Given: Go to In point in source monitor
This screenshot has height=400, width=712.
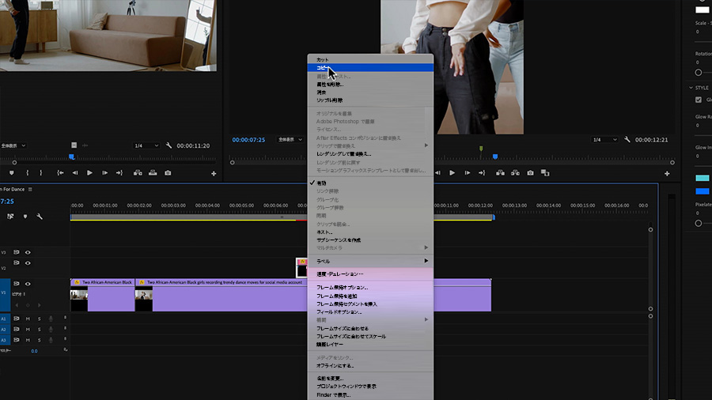Looking at the screenshot, I should (x=60, y=173).
